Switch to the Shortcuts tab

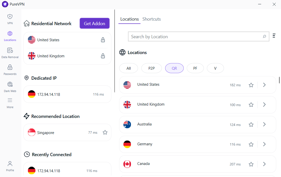pyautogui.click(x=152, y=19)
